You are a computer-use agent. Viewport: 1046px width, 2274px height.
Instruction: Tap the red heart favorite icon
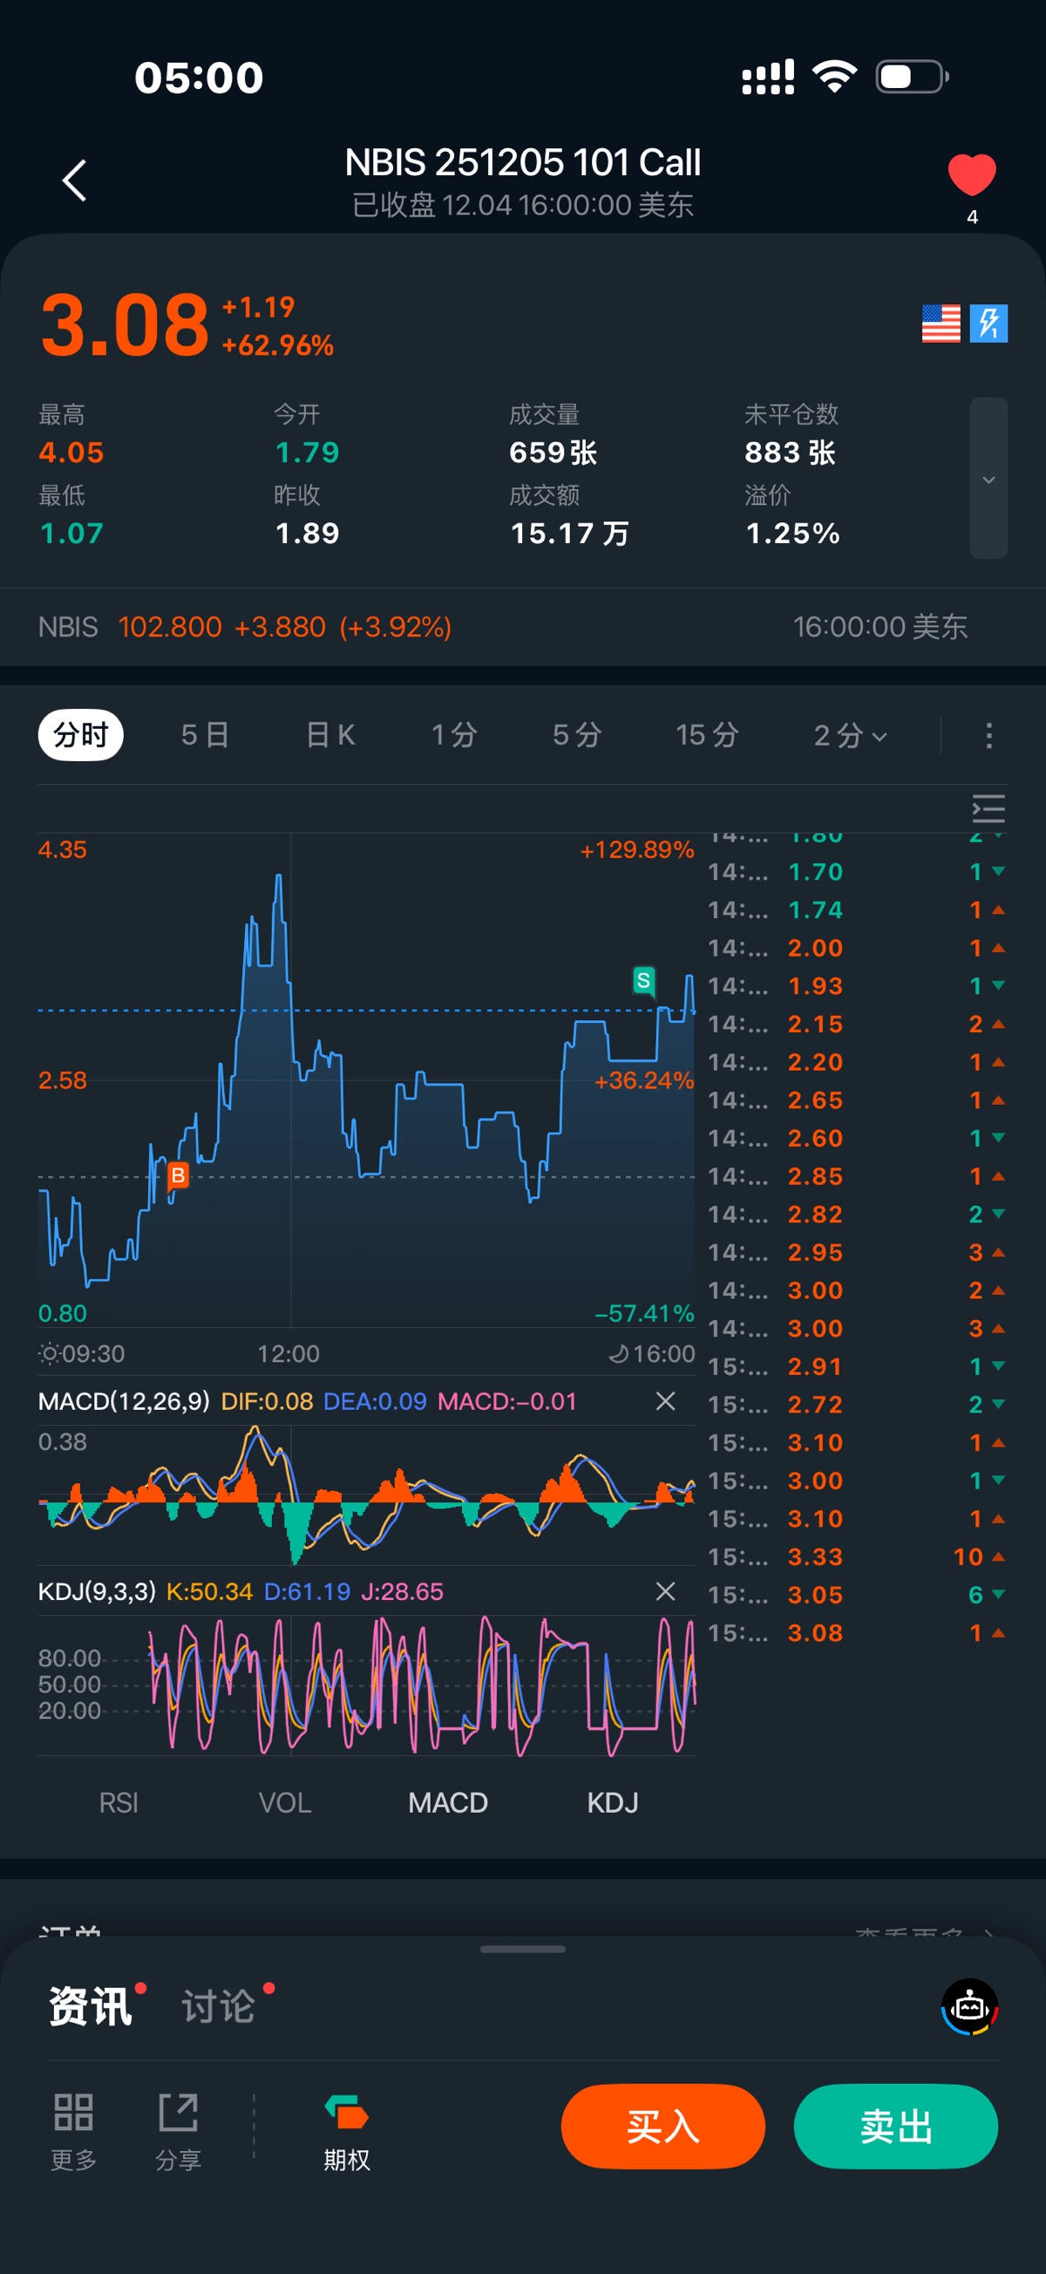[971, 174]
